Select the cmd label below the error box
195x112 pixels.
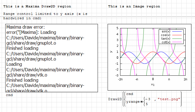click(x=9, y=95)
